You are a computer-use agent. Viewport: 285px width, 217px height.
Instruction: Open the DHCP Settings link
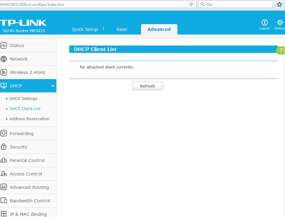pyautogui.click(x=23, y=99)
